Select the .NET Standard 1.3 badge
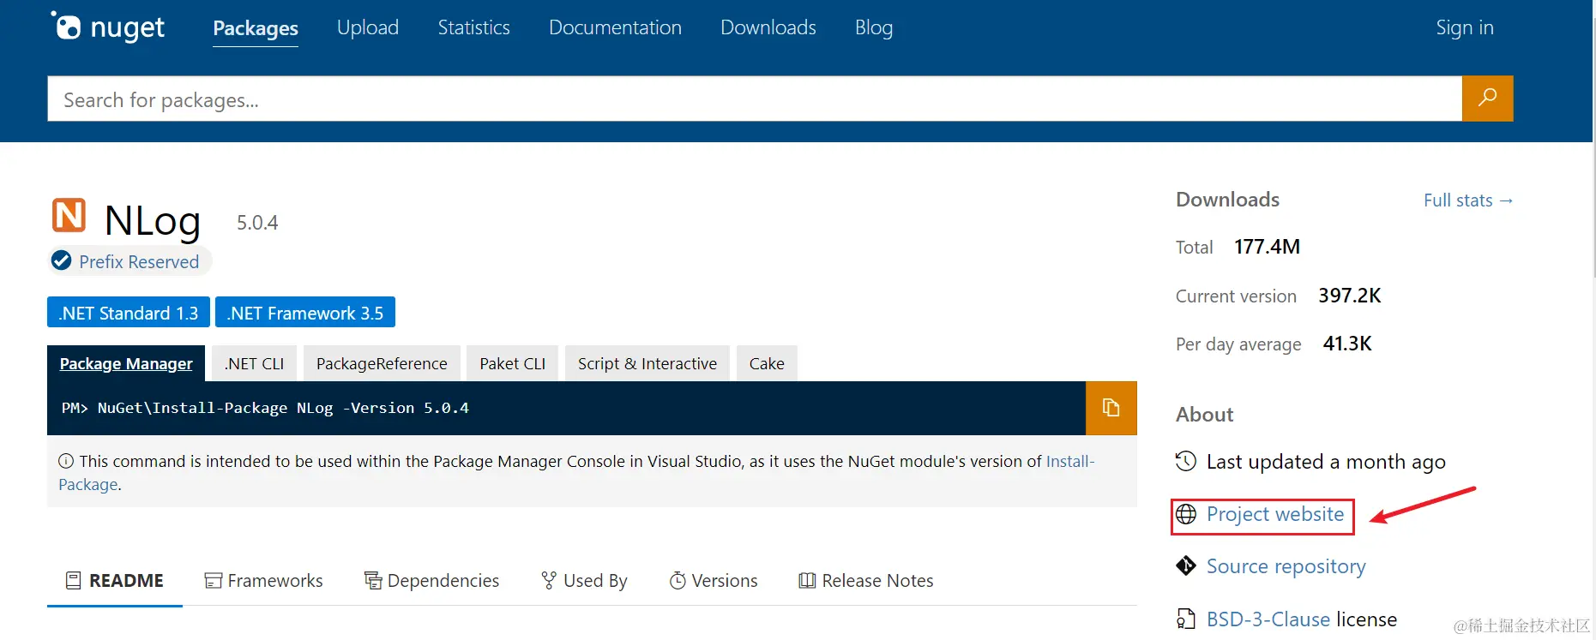Screen dimensions: 1596x640 point(129,313)
